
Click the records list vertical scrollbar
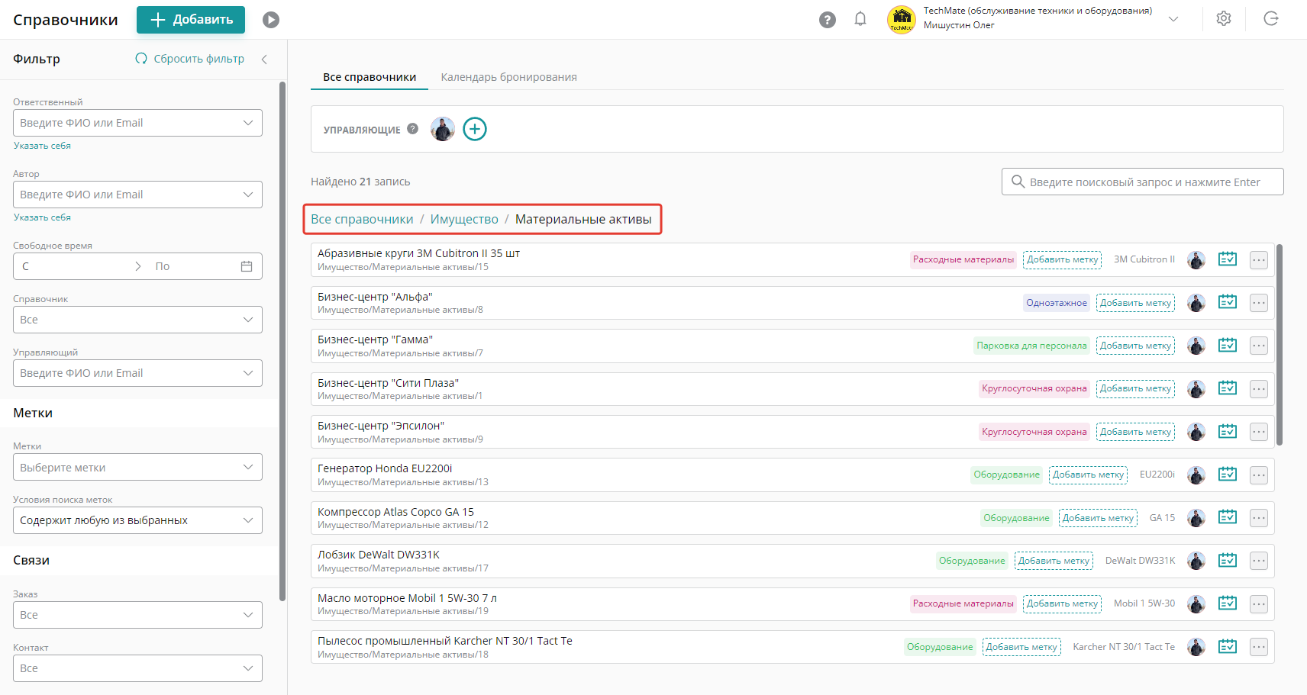click(1280, 345)
